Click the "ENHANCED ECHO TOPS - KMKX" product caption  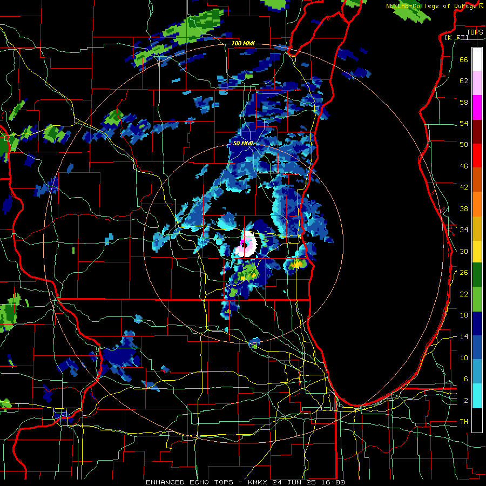[x=207, y=482]
